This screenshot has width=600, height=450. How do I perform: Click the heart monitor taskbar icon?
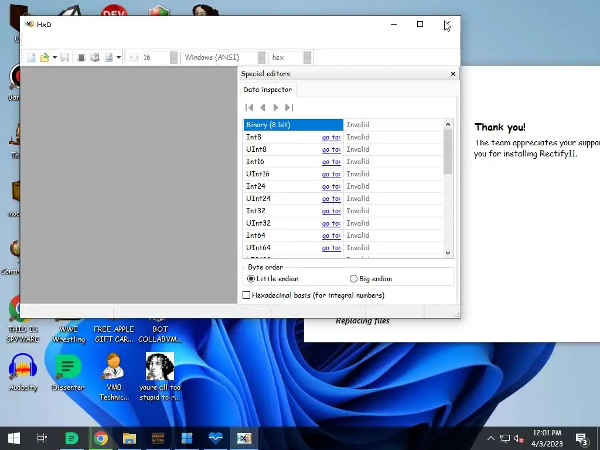216,438
